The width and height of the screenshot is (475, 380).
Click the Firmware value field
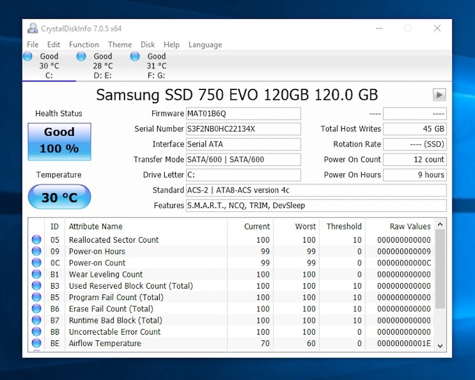point(243,114)
